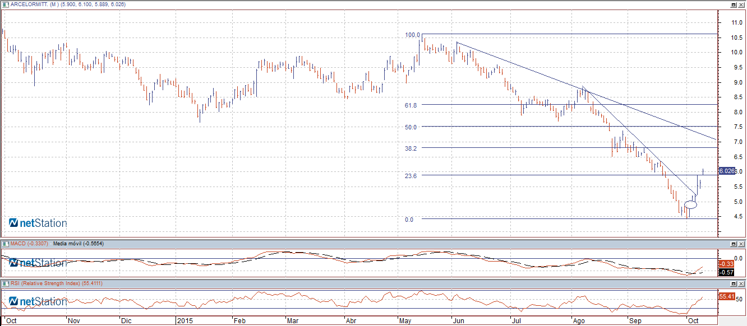Viewport: 747px width, 326px height.
Task: Click the 61.8 Fibonacci level label
Action: (411, 105)
